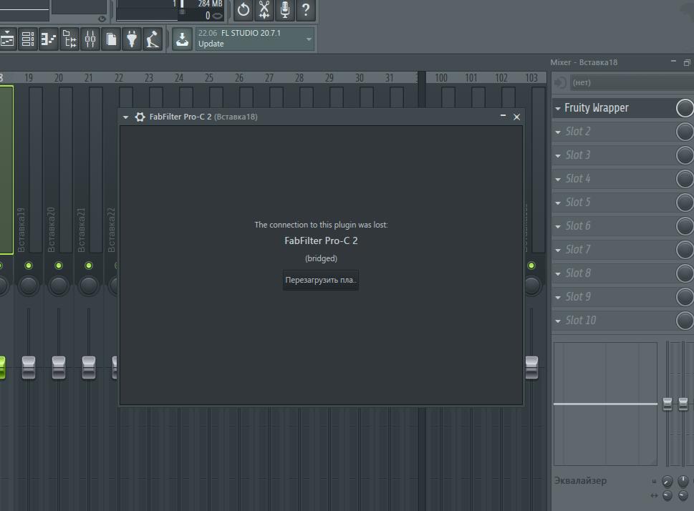The width and height of the screenshot is (694, 511).
Task: Open the undo history icon
Action: (244, 10)
